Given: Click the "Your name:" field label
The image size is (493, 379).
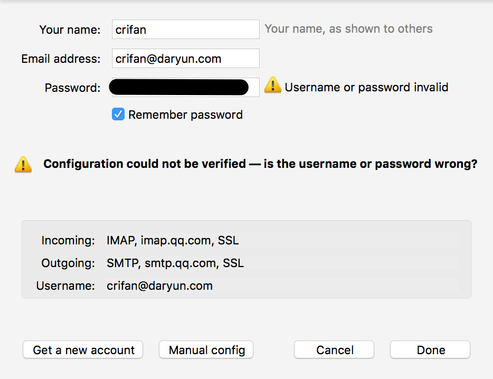Looking at the screenshot, I should tap(70, 30).
